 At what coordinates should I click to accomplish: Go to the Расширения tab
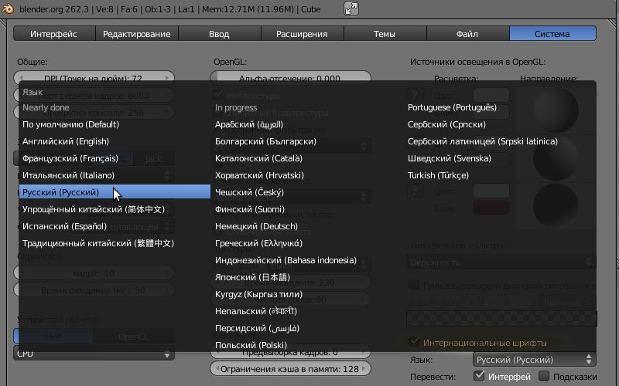click(302, 34)
